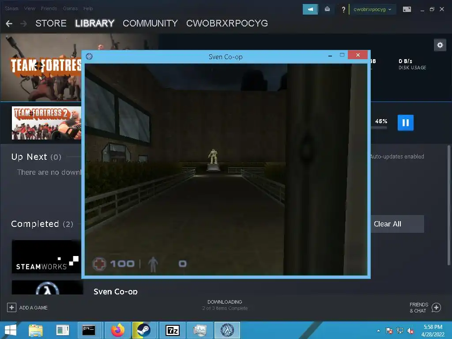Launch Firefox from the taskbar
Image resolution: width=452 pixels, height=339 pixels.
(x=117, y=330)
